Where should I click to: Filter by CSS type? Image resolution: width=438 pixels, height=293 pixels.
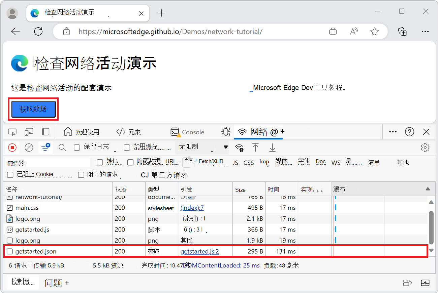click(249, 163)
